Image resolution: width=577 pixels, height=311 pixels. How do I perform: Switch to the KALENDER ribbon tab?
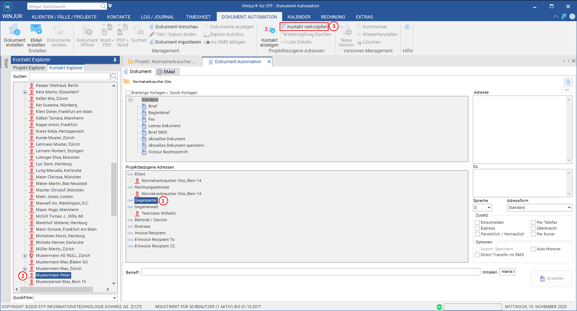click(x=299, y=17)
